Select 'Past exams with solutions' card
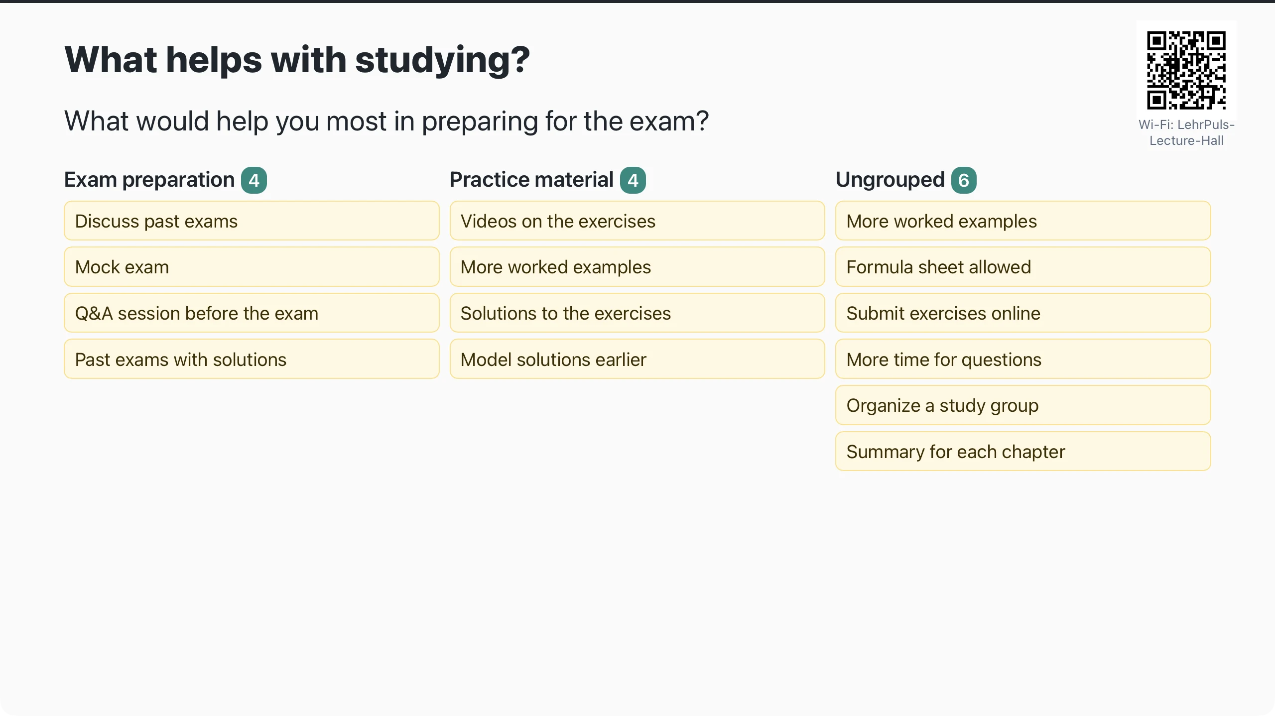The height and width of the screenshot is (716, 1275). 252,359
